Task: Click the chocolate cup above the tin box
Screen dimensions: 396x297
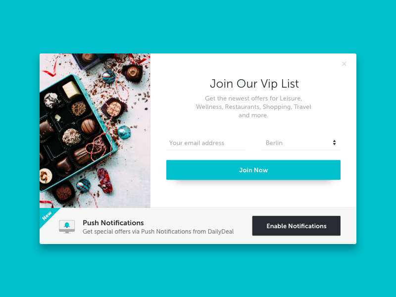Action: pyautogui.click(x=133, y=73)
